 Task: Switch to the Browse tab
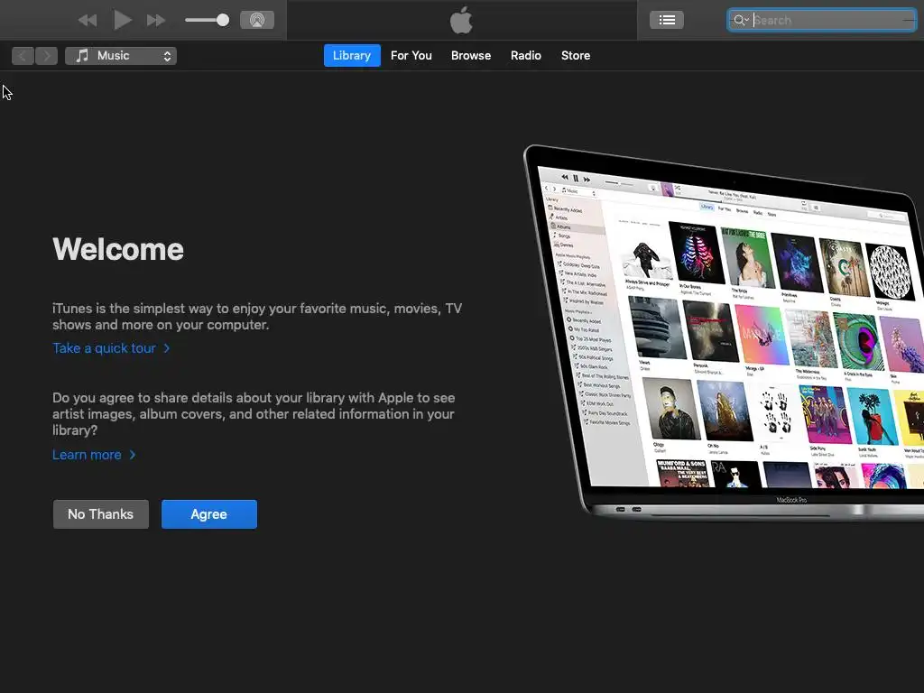click(471, 55)
